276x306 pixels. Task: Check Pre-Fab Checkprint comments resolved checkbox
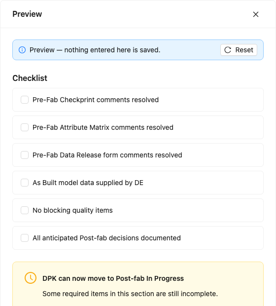pos(25,100)
